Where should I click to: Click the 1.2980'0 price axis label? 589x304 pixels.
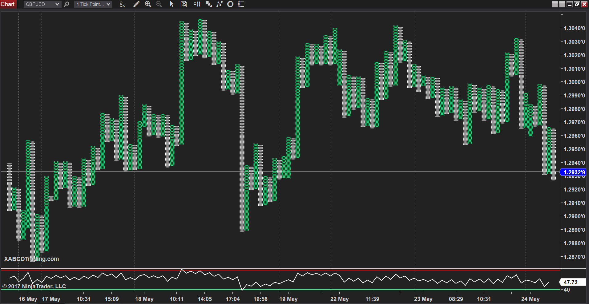pyautogui.click(x=575, y=109)
